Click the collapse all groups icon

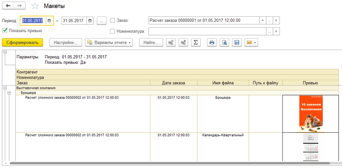pyautogui.click(x=171, y=42)
